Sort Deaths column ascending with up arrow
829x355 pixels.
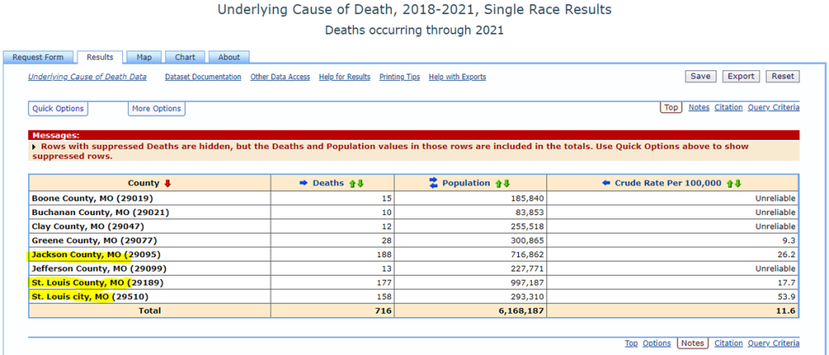[352, 184]
